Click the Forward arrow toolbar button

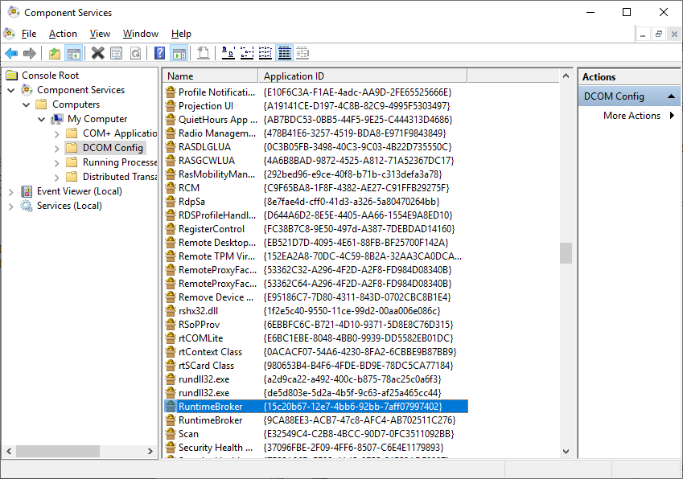30,54
